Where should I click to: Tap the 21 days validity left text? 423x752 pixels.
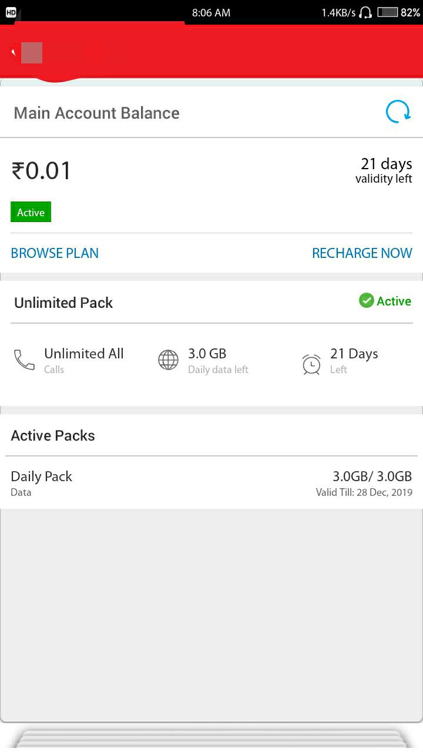(384, 170)
